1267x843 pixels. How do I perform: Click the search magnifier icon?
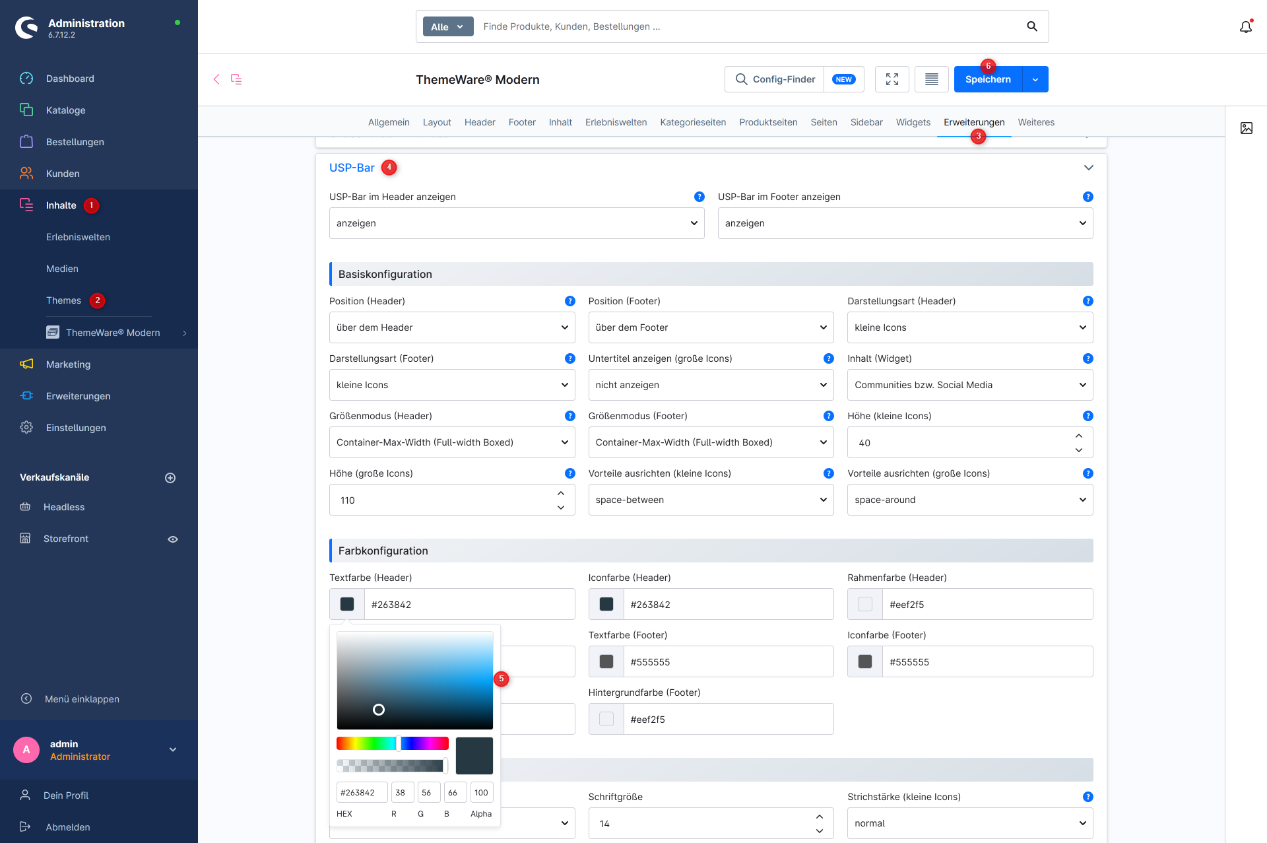[1032, 26]
